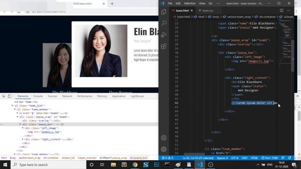This screenshot has width=301, height=169.
Task: Select ul.team_list in the DevTools breadcrumb
Action: [x=68, y=158]
